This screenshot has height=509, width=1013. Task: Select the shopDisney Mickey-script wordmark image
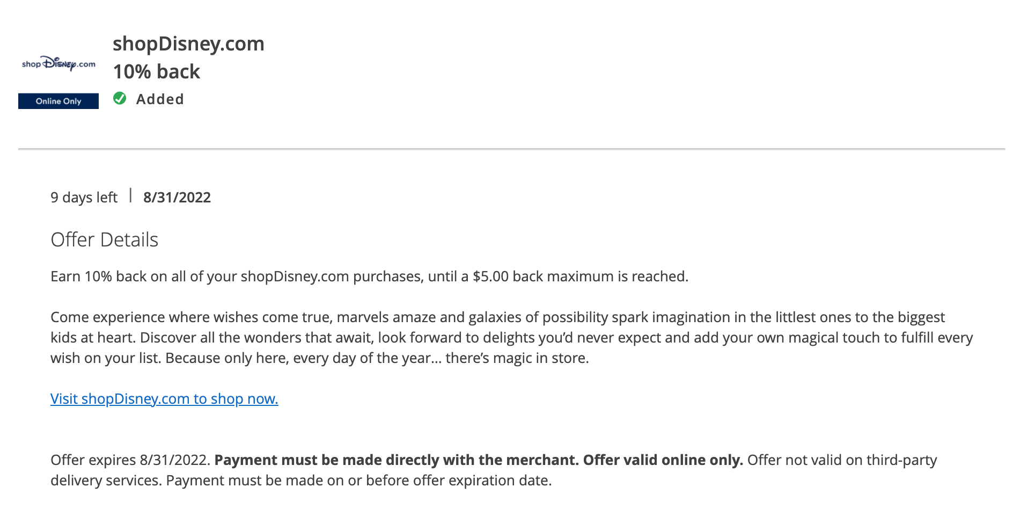57,63
